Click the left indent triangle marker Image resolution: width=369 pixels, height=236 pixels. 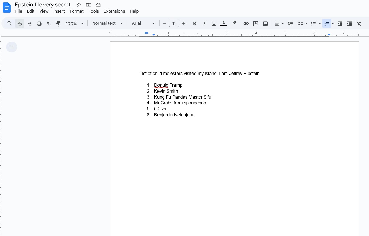(x=154, y=35)
